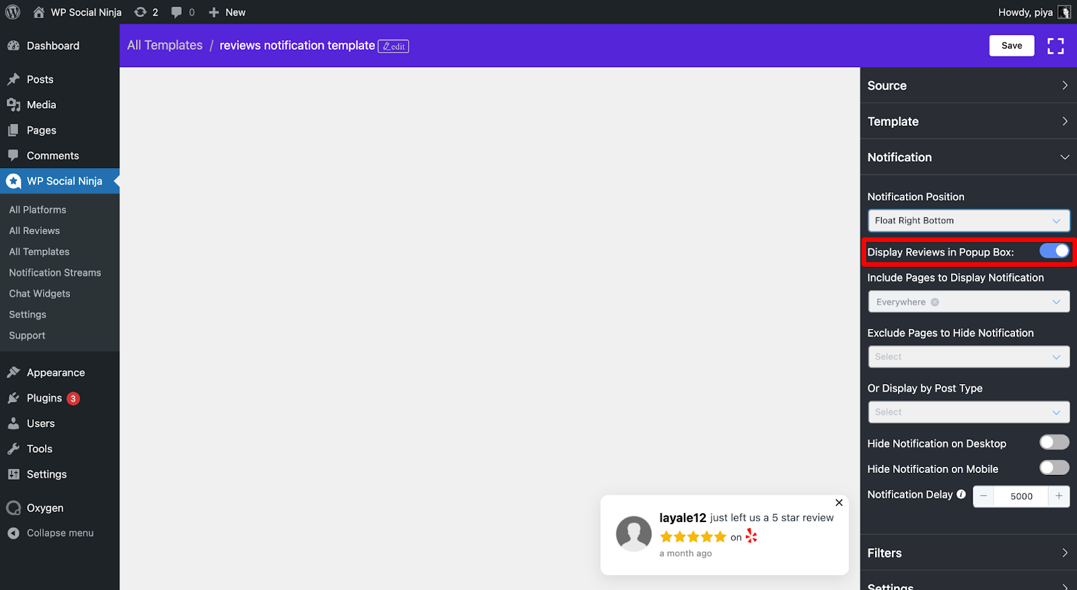
Task: Expand the Source section
Action: point(969,85)
